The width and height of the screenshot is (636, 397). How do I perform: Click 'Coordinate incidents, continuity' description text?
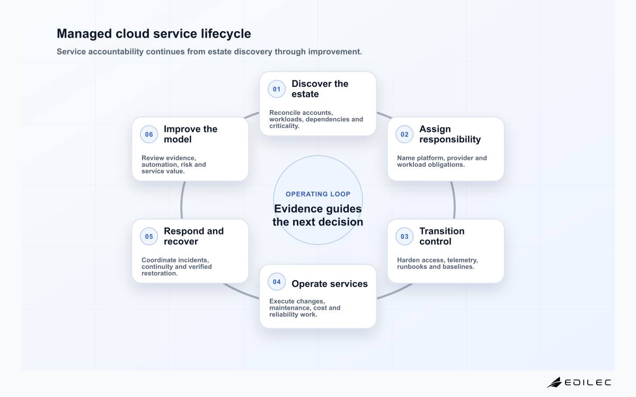[x=177, y=267]
